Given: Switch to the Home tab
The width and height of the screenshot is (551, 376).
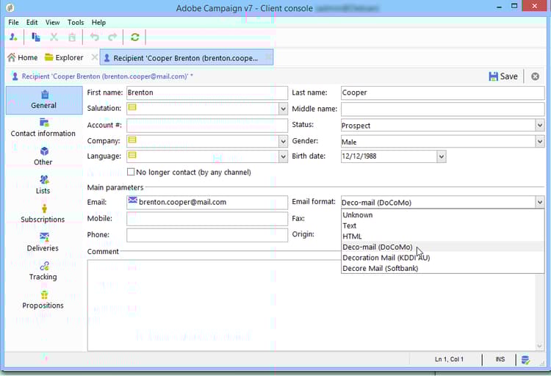Looking at the screenshot, I should click(23, 57).
